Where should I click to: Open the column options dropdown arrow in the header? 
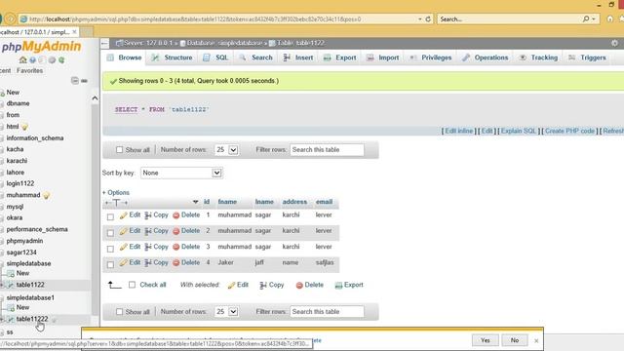195,202
